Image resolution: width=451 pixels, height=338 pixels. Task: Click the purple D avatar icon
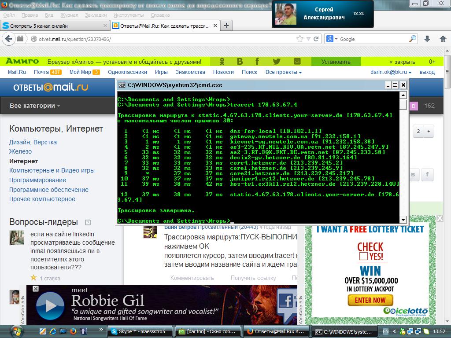click(x=413, y=106)
